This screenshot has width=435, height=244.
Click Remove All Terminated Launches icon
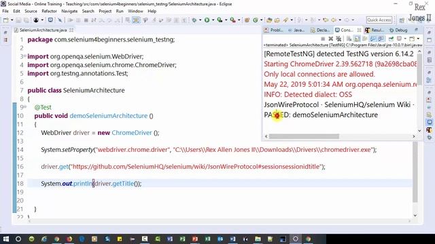point(338,39)
